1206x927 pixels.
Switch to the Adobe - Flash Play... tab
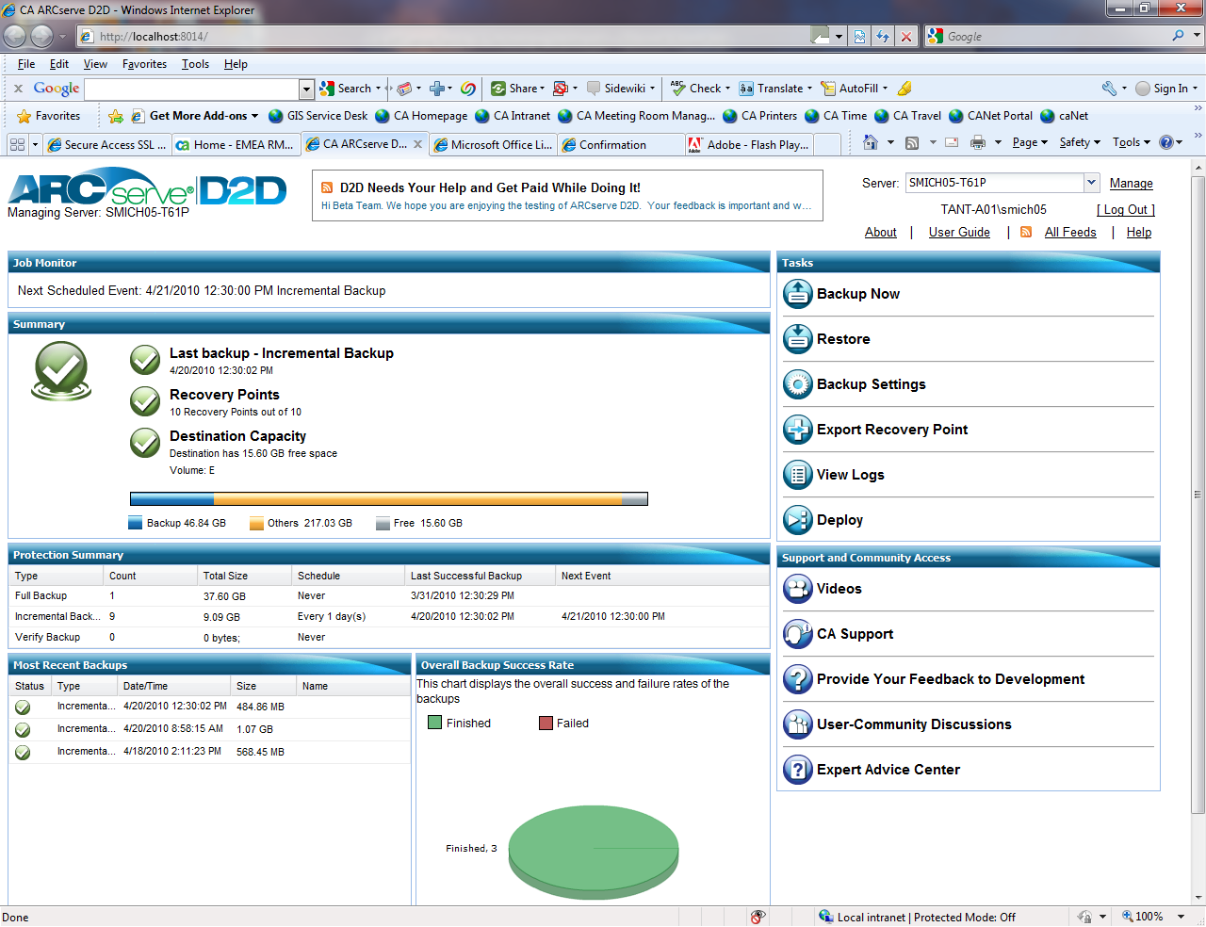750,144
